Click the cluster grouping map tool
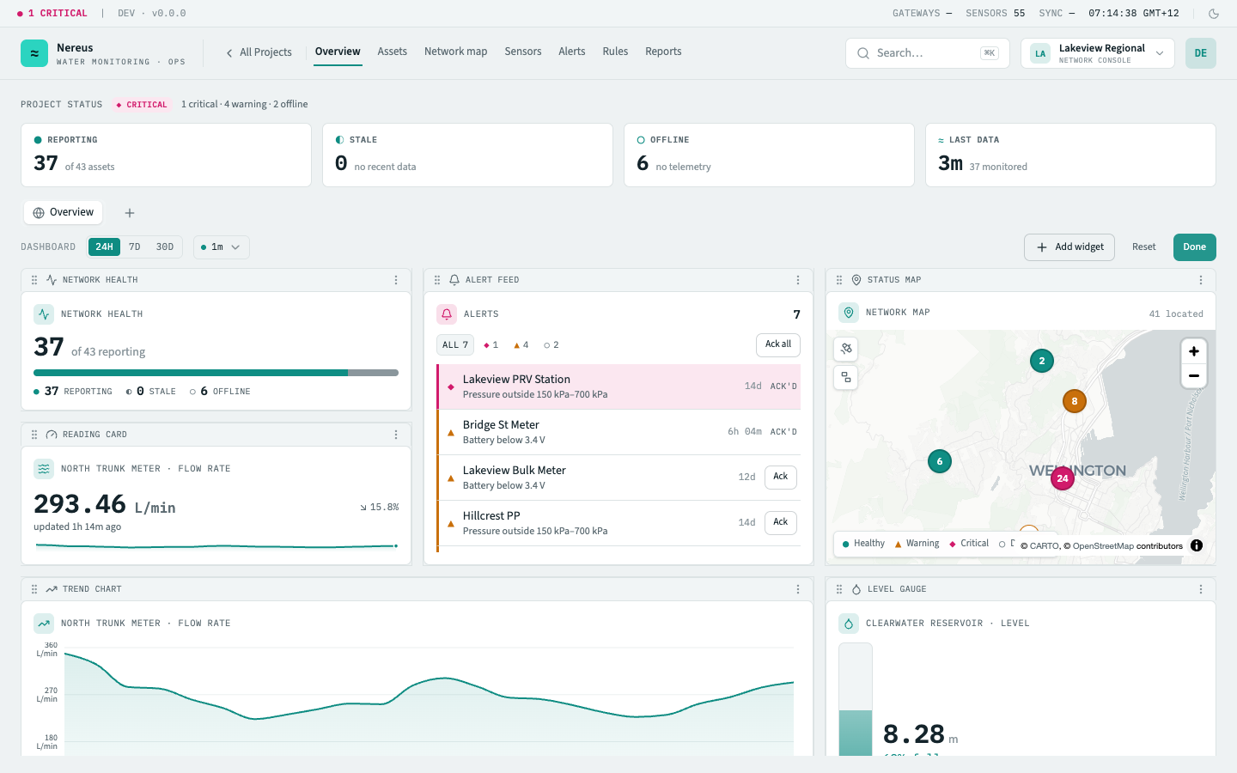1237x773 pixels. coord(846,378)
